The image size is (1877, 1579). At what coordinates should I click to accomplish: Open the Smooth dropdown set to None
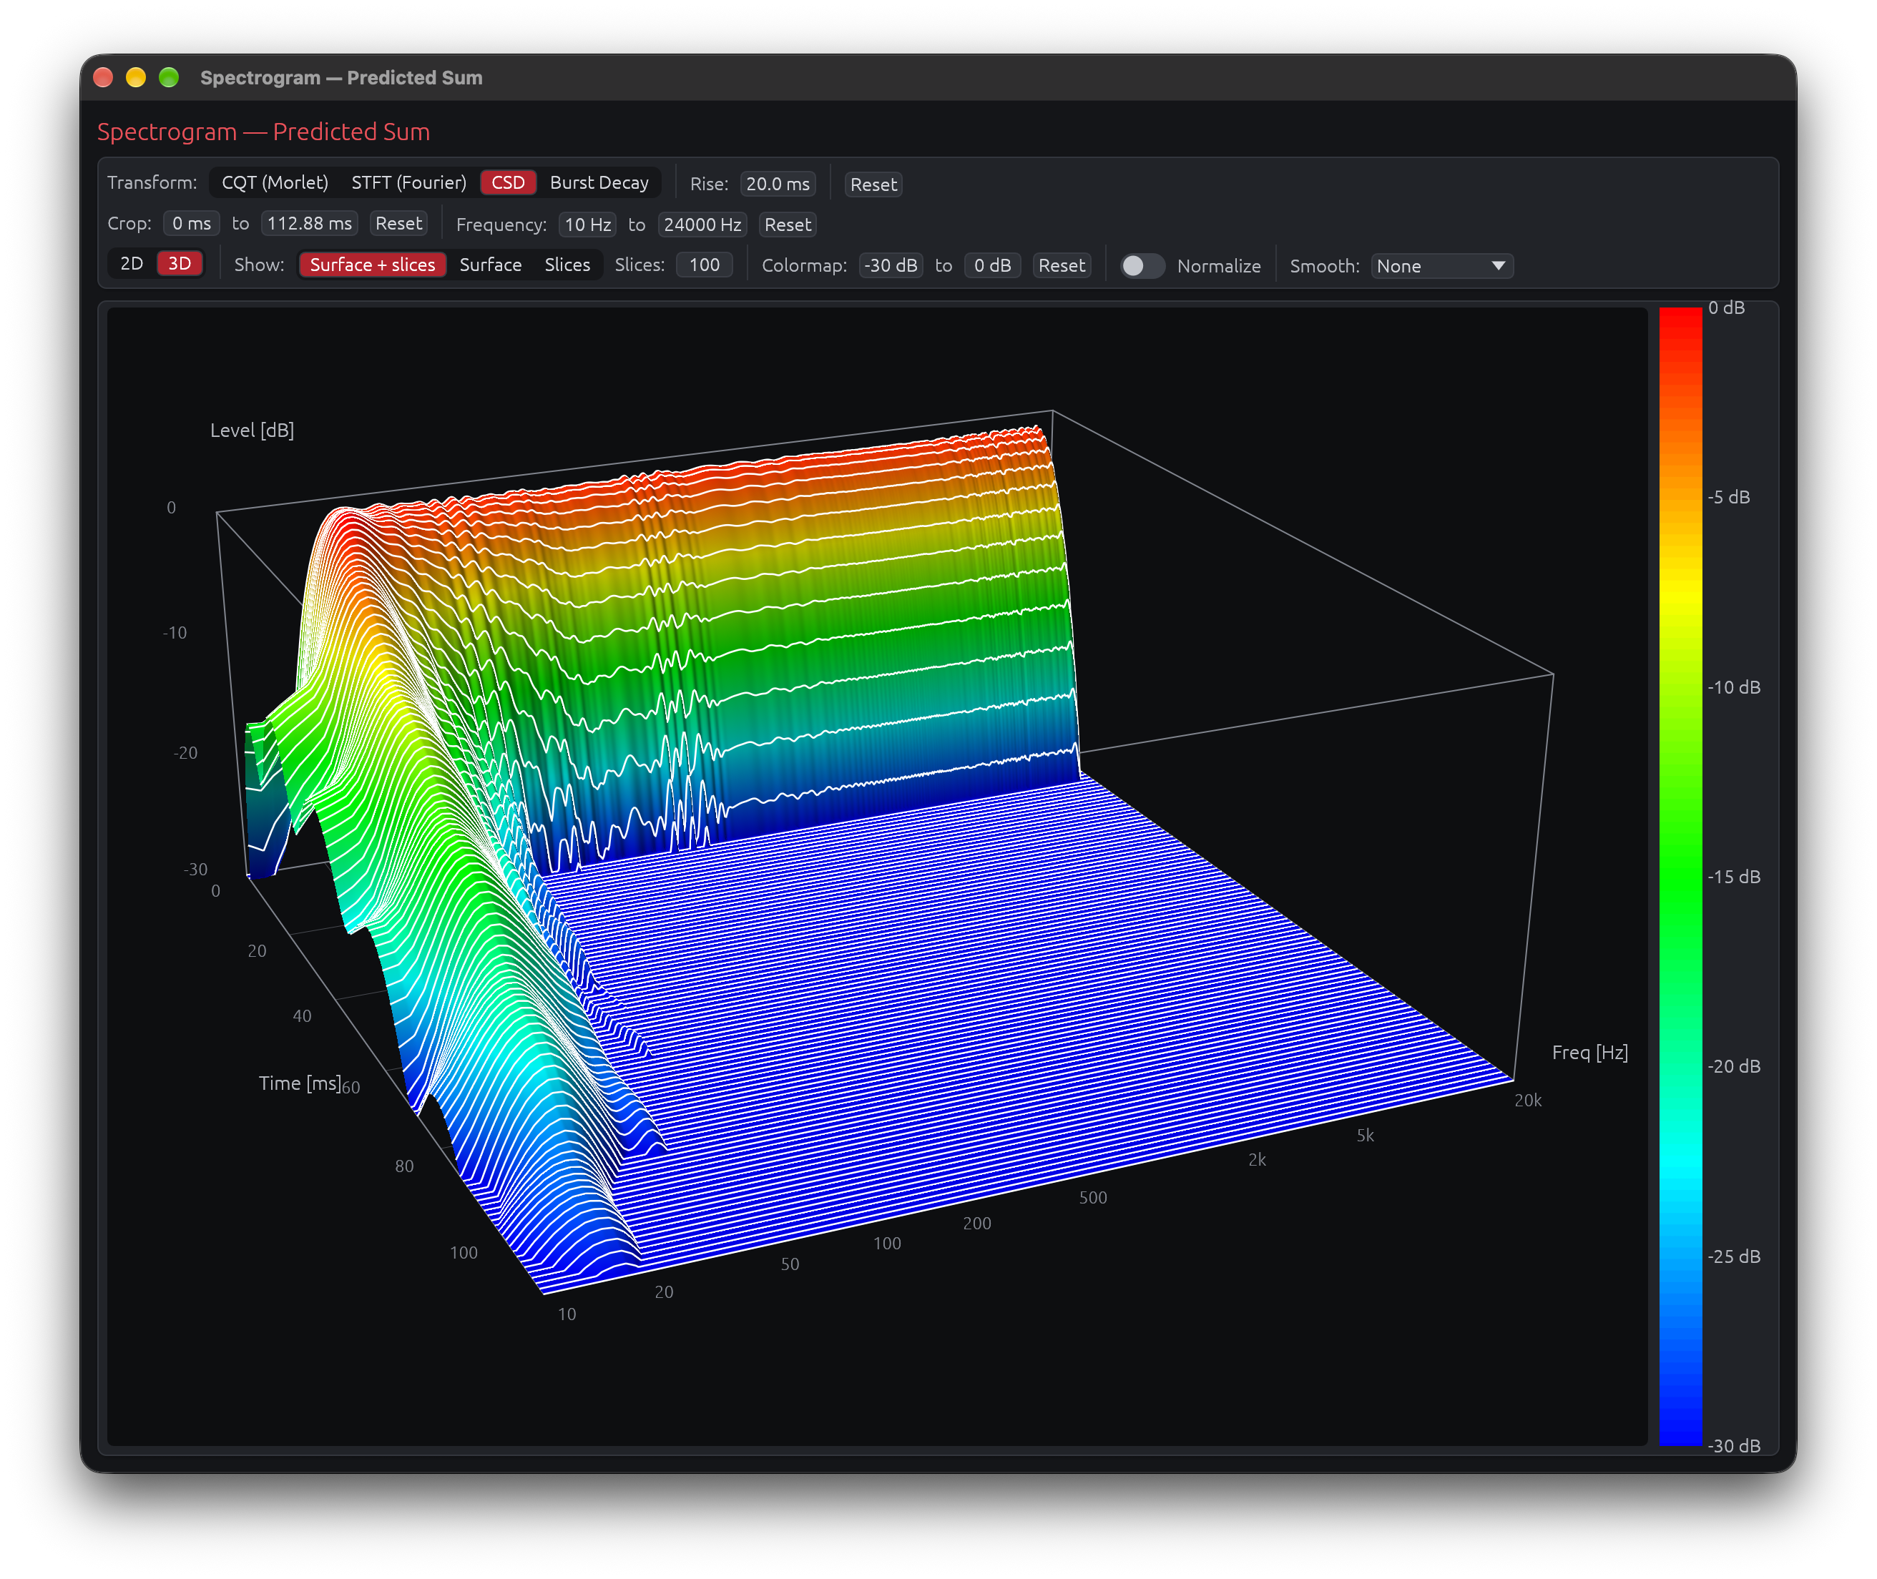[1442, 266]
